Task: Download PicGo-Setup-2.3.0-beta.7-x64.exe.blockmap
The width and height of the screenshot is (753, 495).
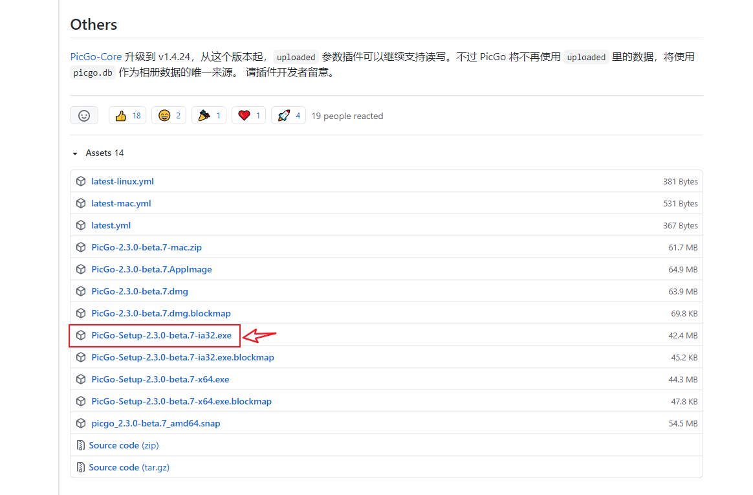Action: pyautogui.click(x=182, y=401)
